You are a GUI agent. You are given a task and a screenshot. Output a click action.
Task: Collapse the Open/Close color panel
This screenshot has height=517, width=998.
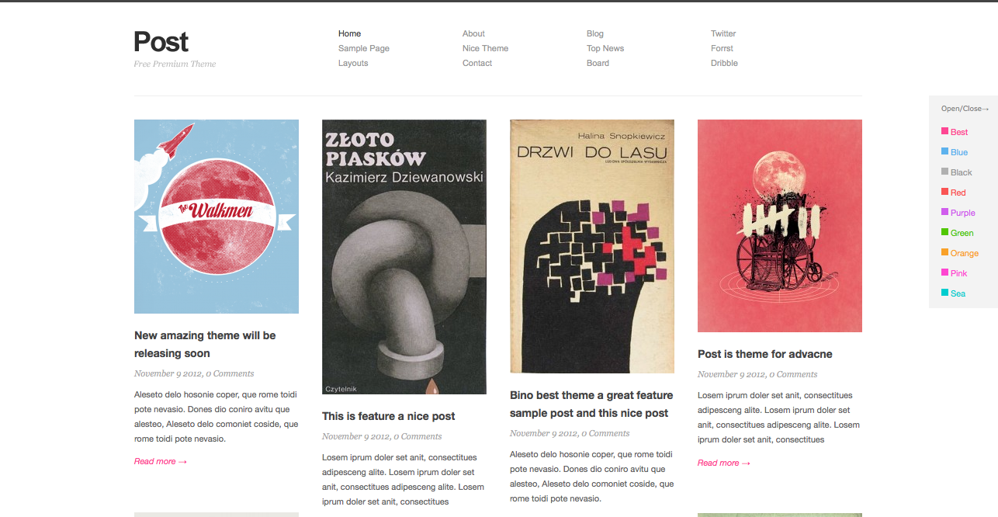(965, 109)
